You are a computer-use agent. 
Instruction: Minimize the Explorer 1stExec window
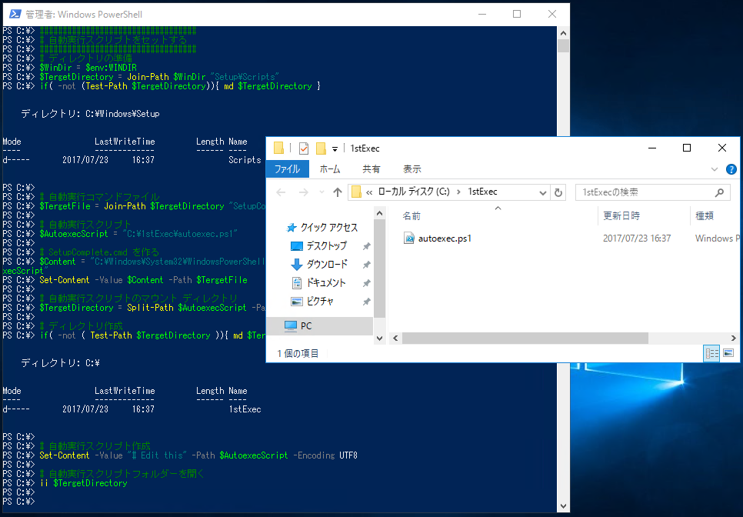point(652,148)
